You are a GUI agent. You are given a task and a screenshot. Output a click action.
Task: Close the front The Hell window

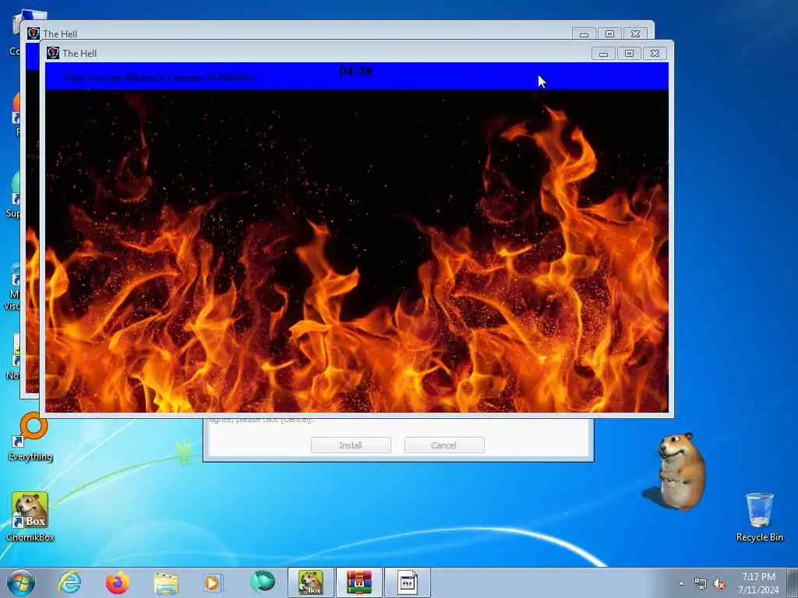pos(655,54)
